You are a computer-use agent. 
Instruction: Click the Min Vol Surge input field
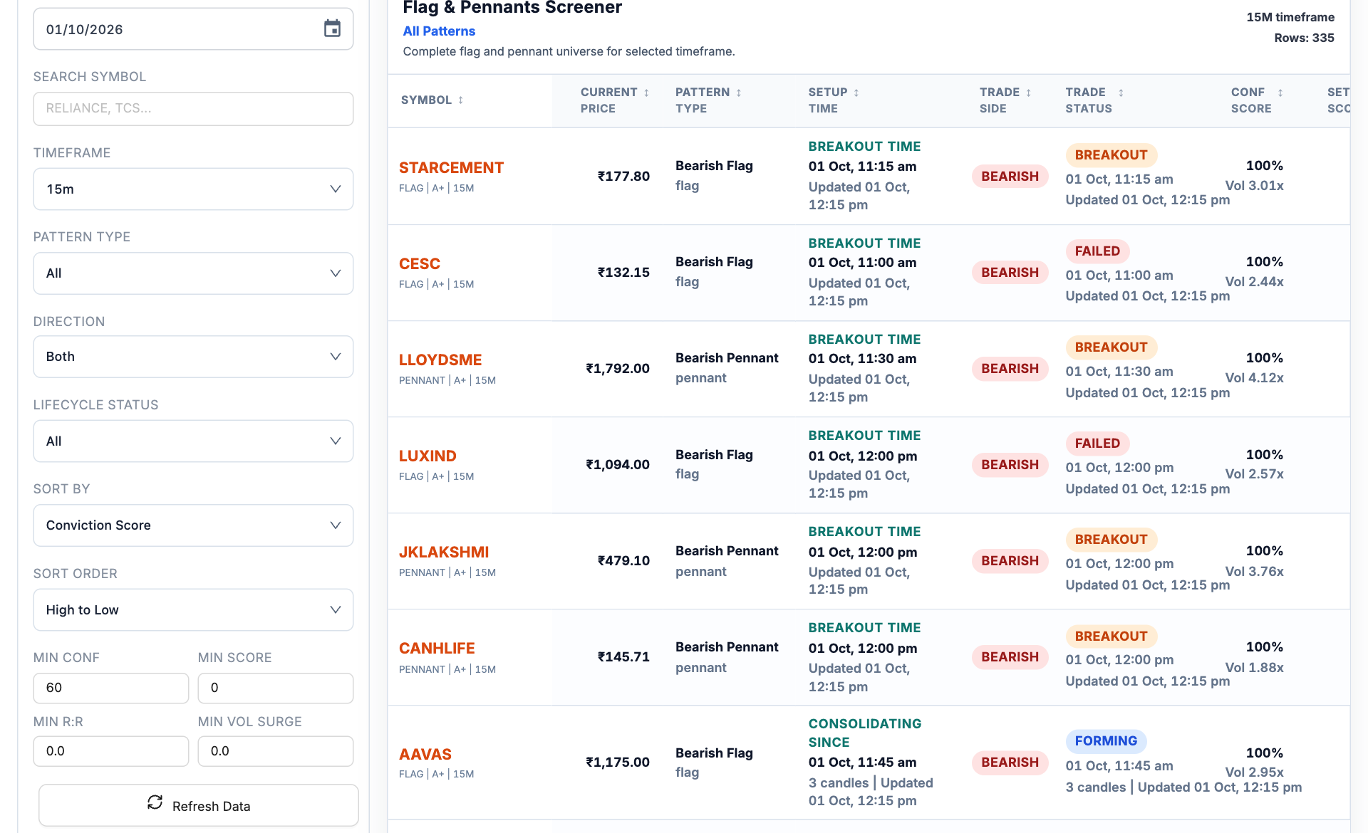(x=276, y=751)
